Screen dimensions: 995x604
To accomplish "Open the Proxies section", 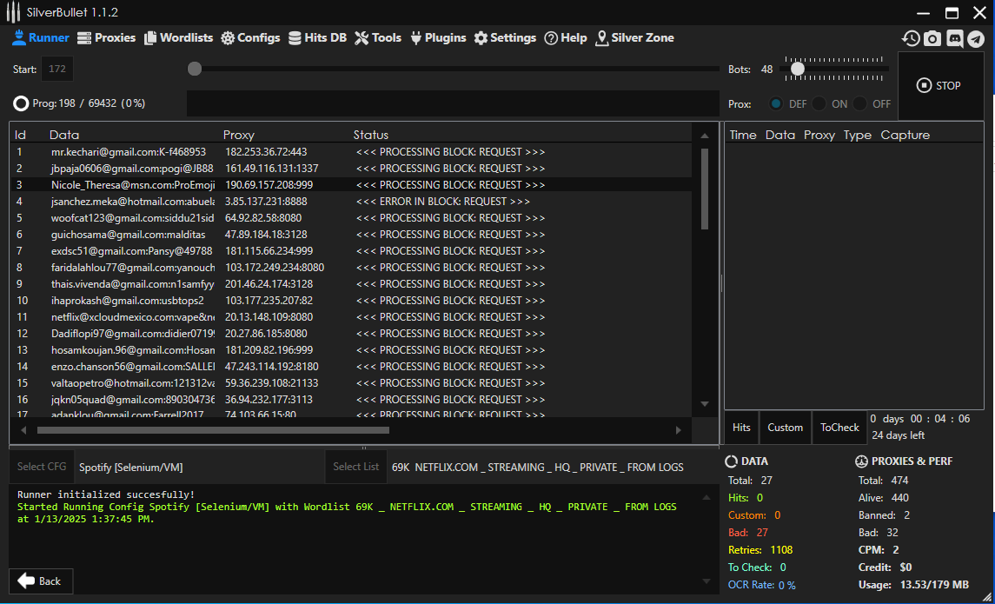I will pyautogui.click(x=106, y=37).
